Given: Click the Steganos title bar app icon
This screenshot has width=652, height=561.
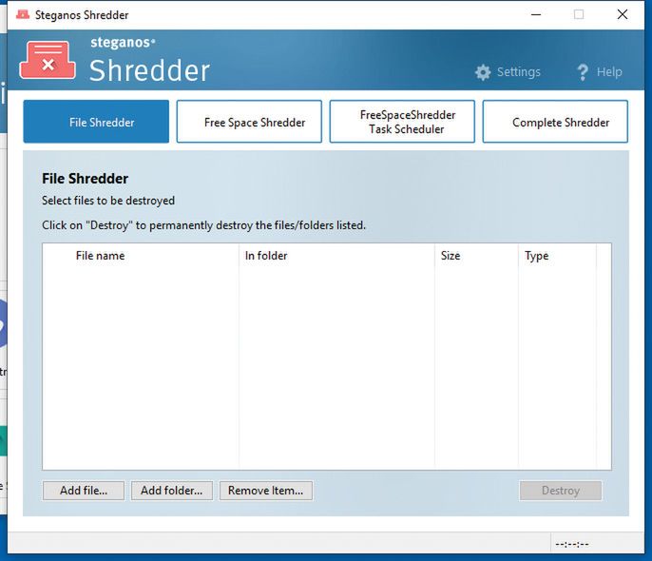Looking at the screenshot, I should pyautogui.click(x=23, y=15).
